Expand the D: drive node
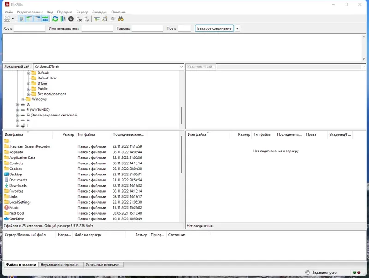 coord(18,105)
